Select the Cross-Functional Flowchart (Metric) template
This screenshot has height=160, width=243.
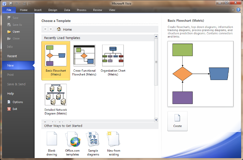coord(84,61)
